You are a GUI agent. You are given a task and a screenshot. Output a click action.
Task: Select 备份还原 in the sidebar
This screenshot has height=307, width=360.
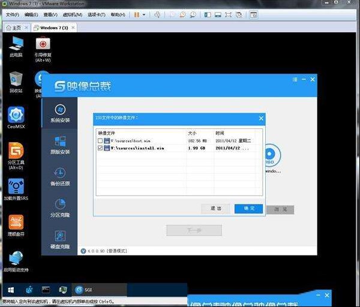point(60,177)
